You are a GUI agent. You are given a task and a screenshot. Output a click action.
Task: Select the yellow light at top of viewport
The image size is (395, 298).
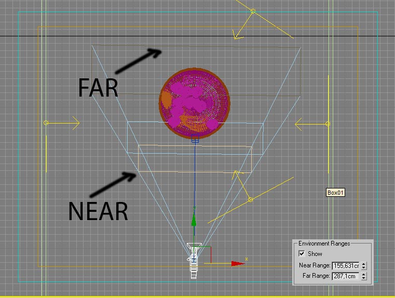point(253,11)
